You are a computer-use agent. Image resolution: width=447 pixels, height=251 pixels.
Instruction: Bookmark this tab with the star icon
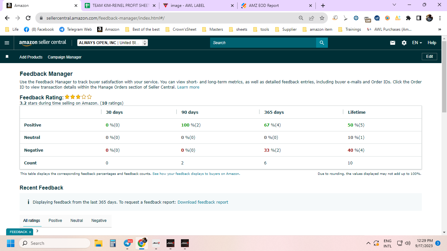pyautogui.click(x=322, y=18)
